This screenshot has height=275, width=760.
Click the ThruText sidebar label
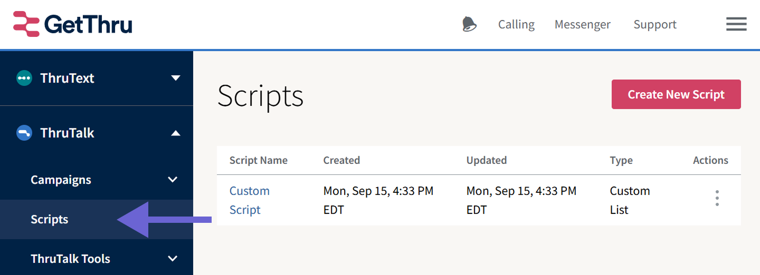[x=67, y=78]
